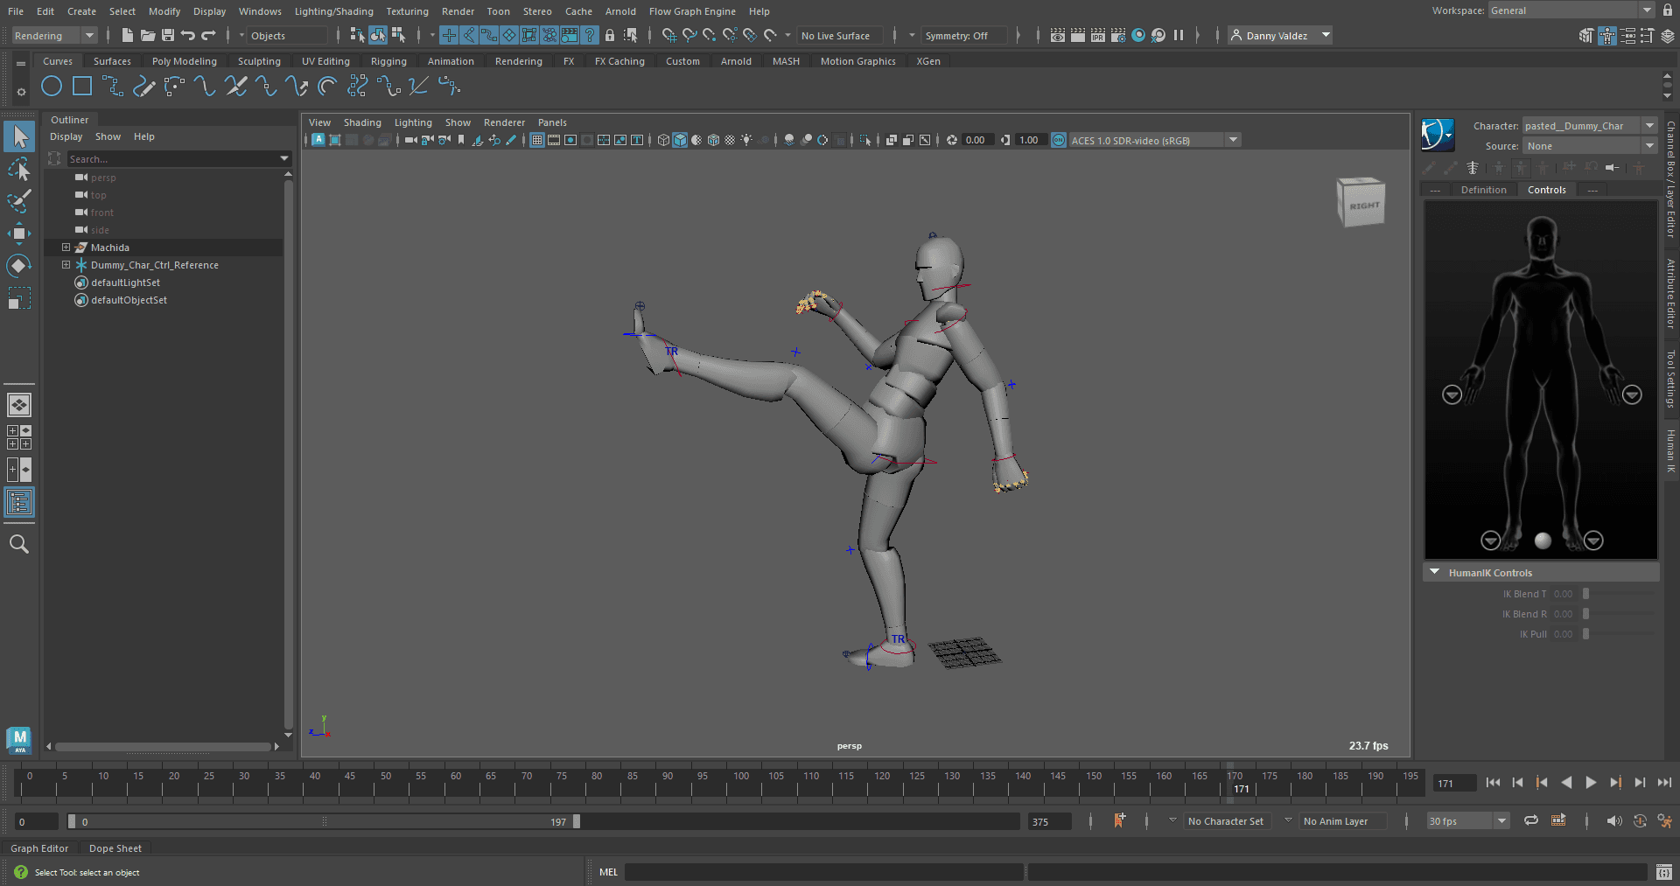
Task: Activate the Lasso Select tool
Action: pos(19,169)
